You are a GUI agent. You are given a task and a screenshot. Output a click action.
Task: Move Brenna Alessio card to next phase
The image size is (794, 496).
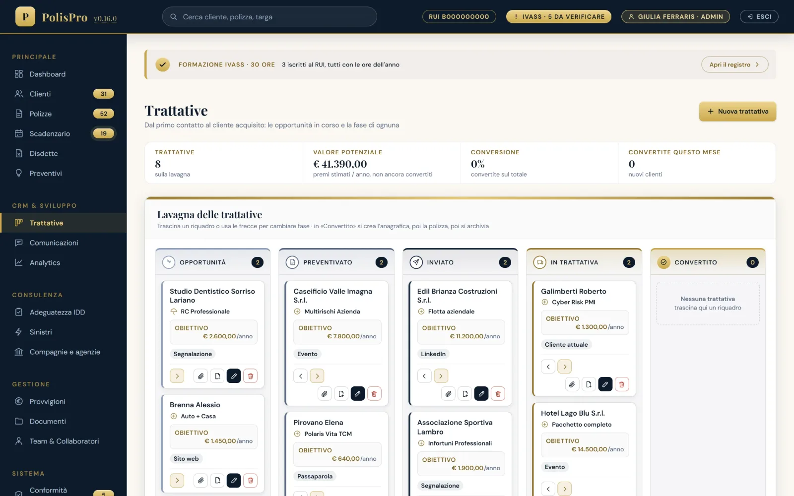click(x=177, y=480)
